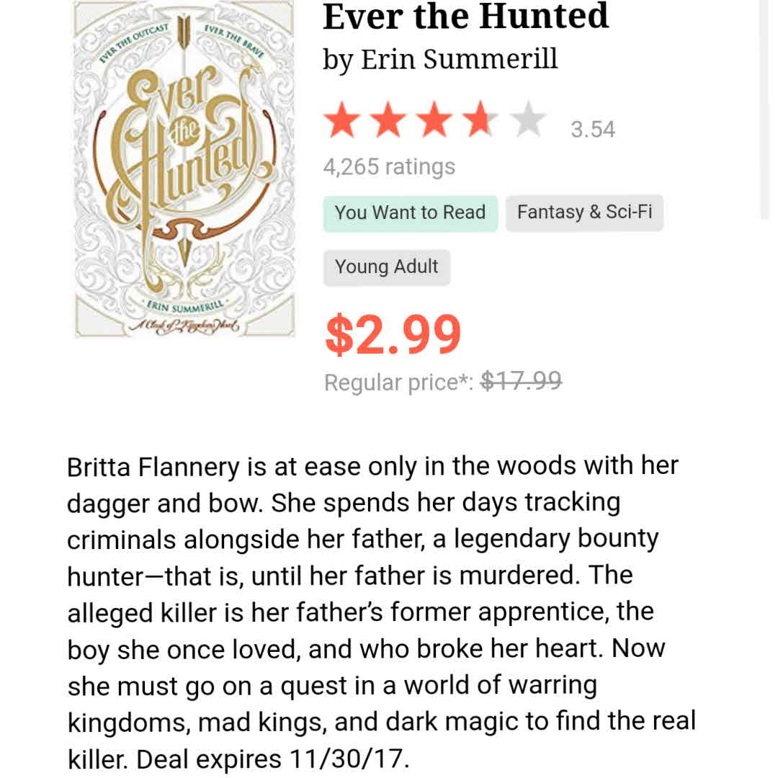Open the Ever the Hunted book cover
778x778 pixels.
184,169
